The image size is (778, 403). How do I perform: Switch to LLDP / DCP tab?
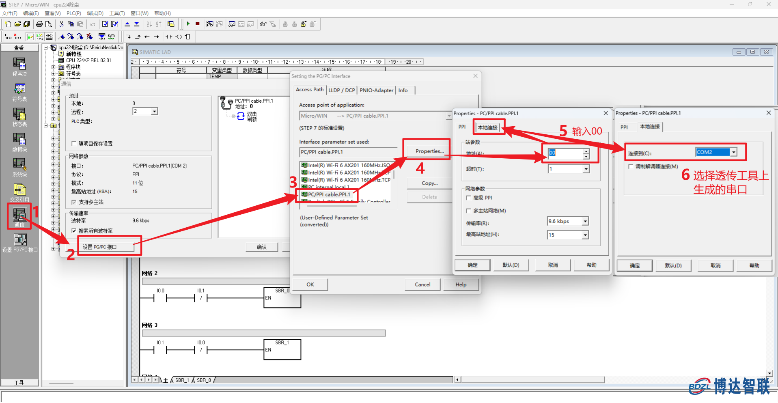coord(341,90)
